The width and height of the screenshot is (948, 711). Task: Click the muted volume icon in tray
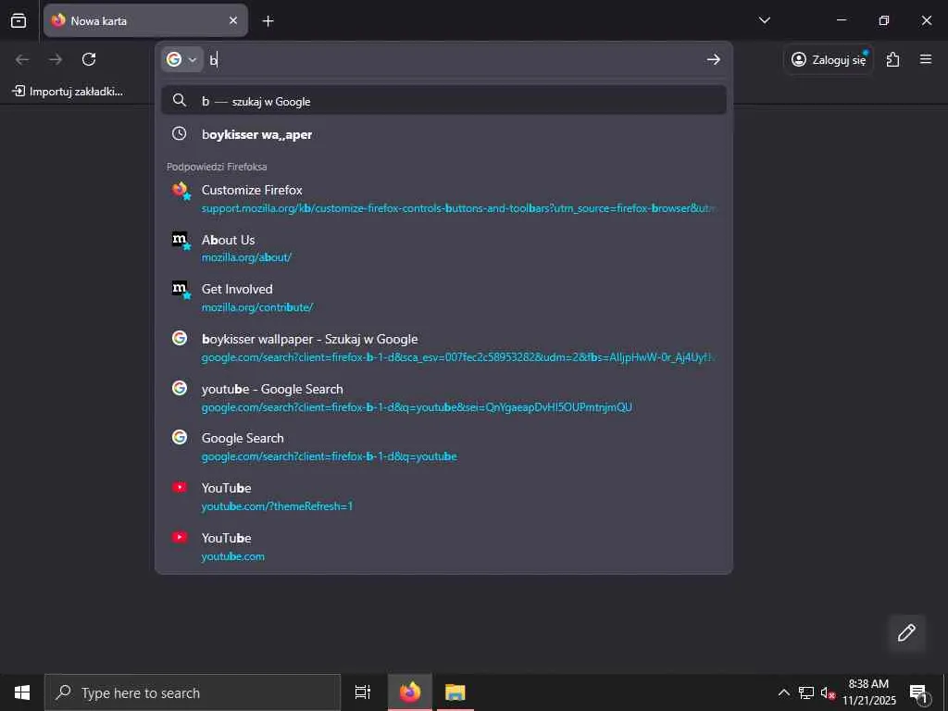tap(828, 692)
